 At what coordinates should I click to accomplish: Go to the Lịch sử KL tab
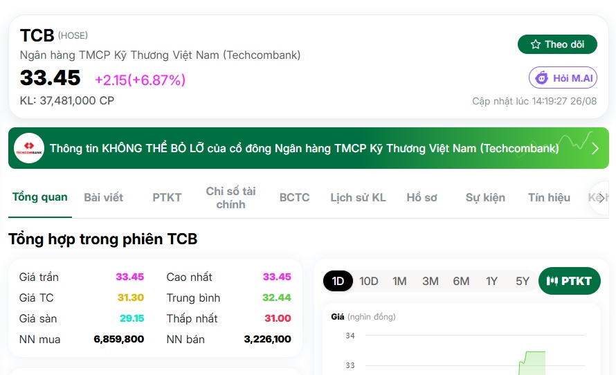358,197
